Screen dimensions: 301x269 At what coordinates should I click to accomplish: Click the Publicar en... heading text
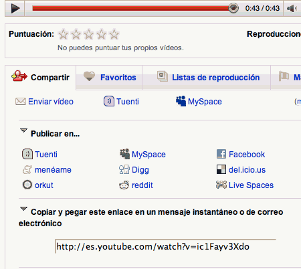[x=55, y=134]
